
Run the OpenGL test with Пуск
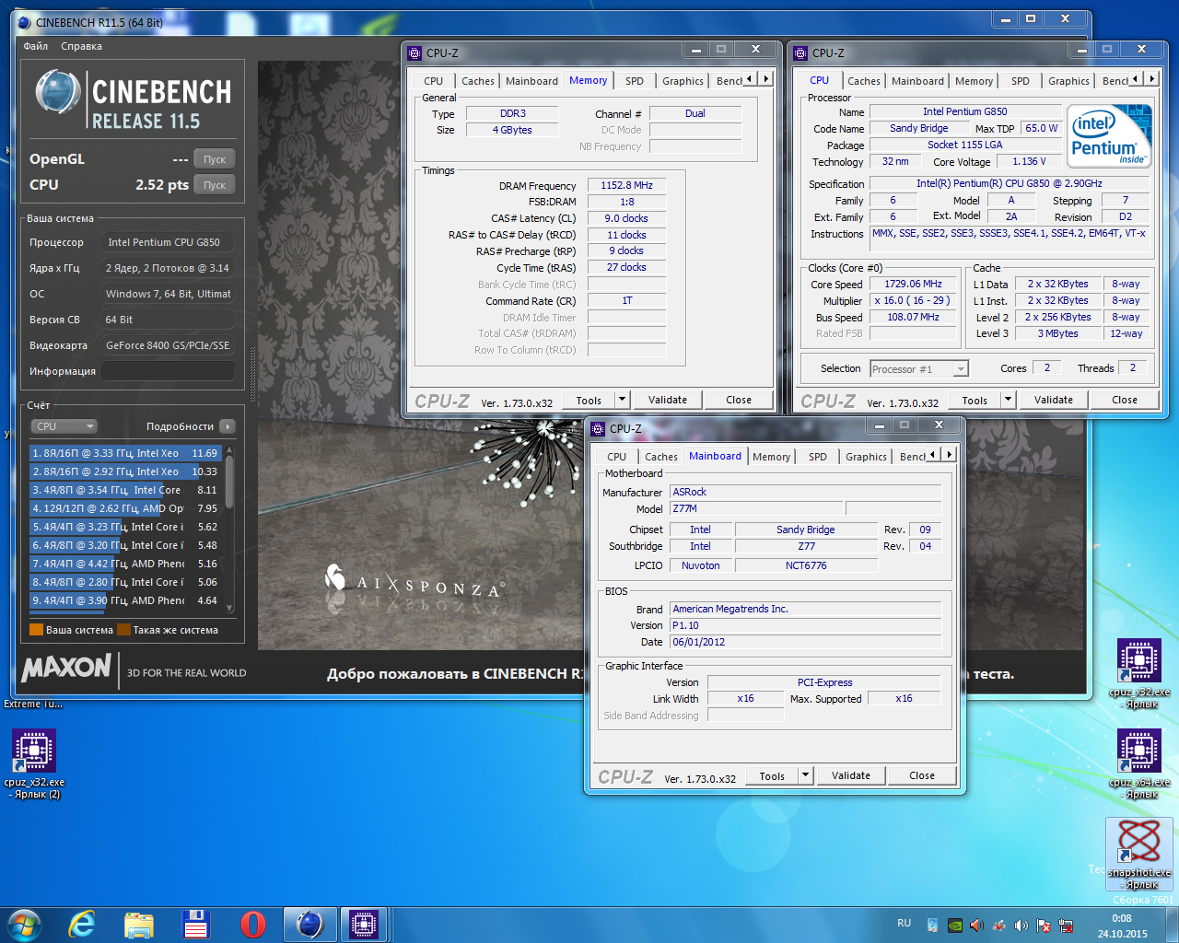(215, 159)
